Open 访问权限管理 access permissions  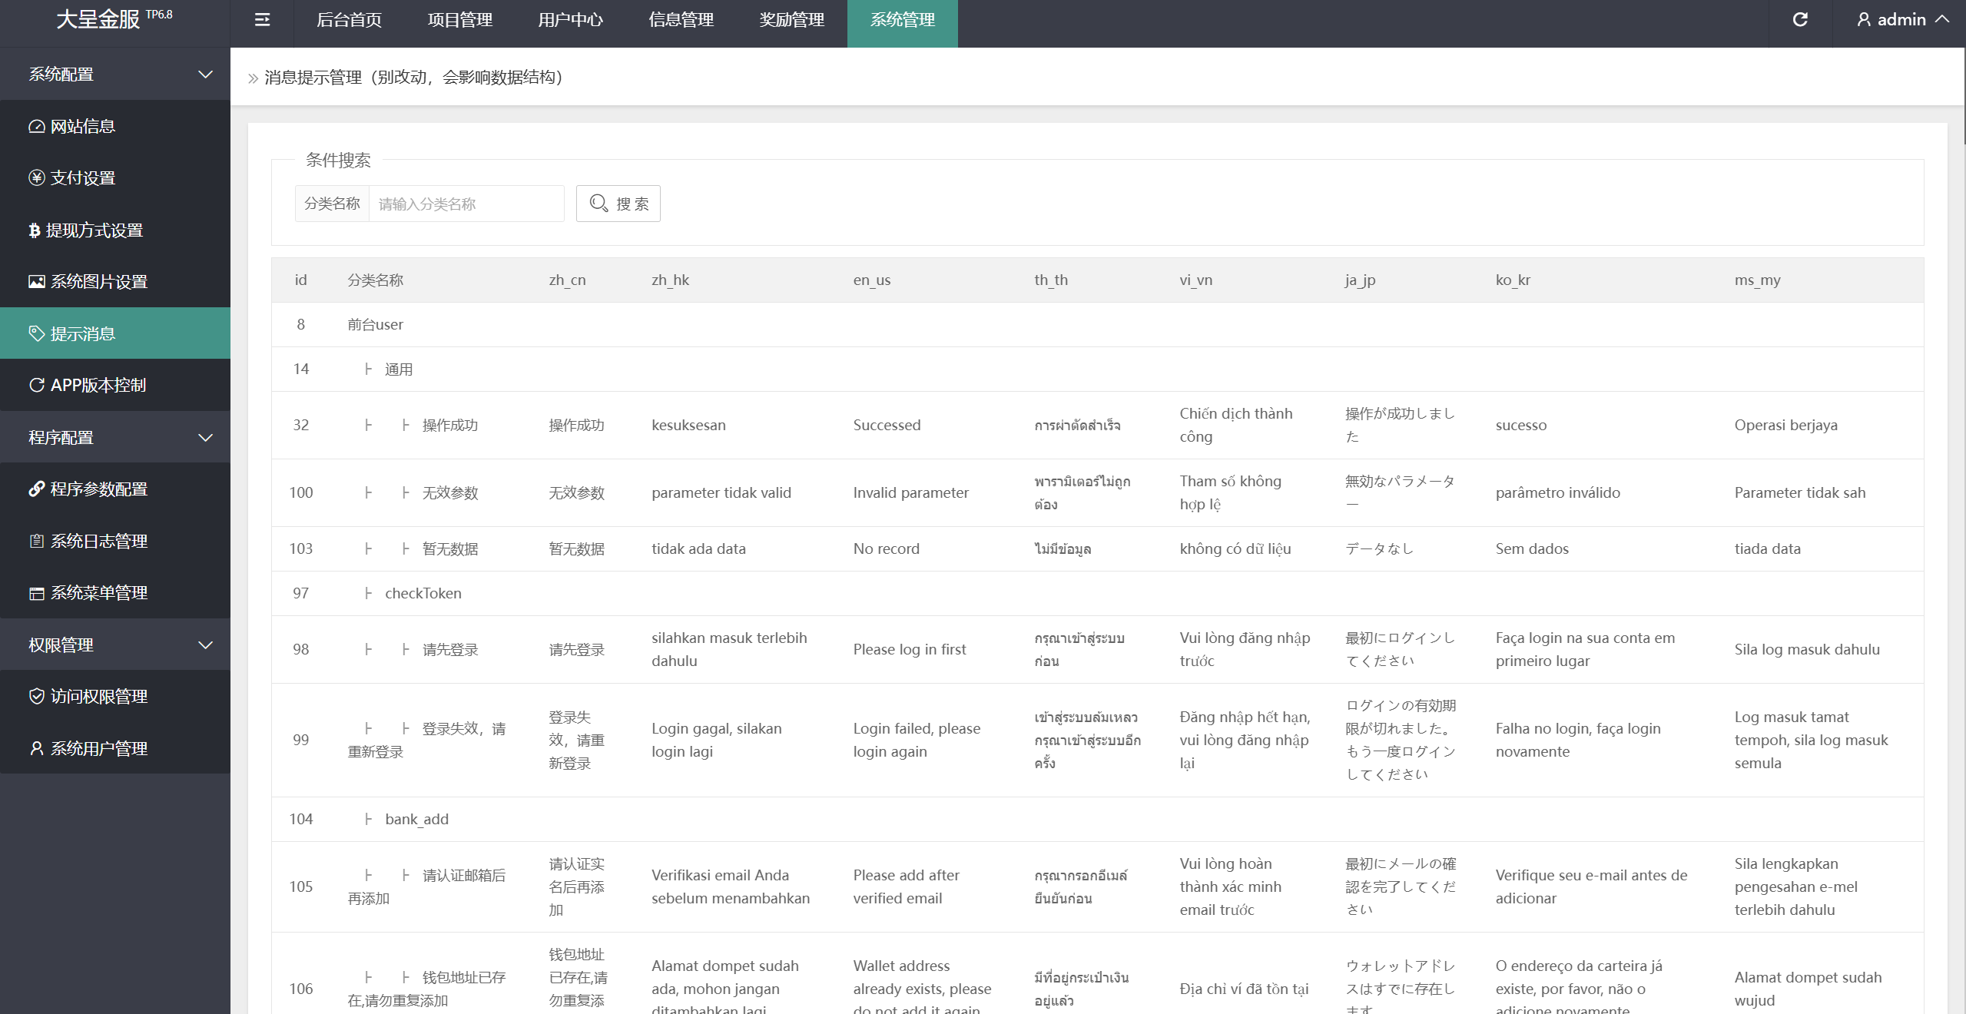(x=98, y=697)
